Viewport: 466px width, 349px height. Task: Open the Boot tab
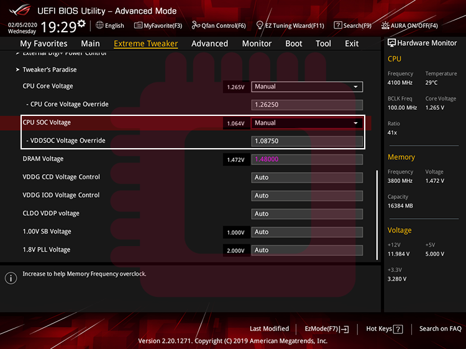(294, 43)
